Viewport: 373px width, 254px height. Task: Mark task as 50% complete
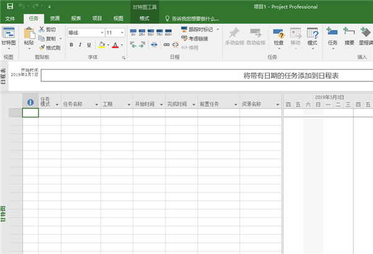151,32
